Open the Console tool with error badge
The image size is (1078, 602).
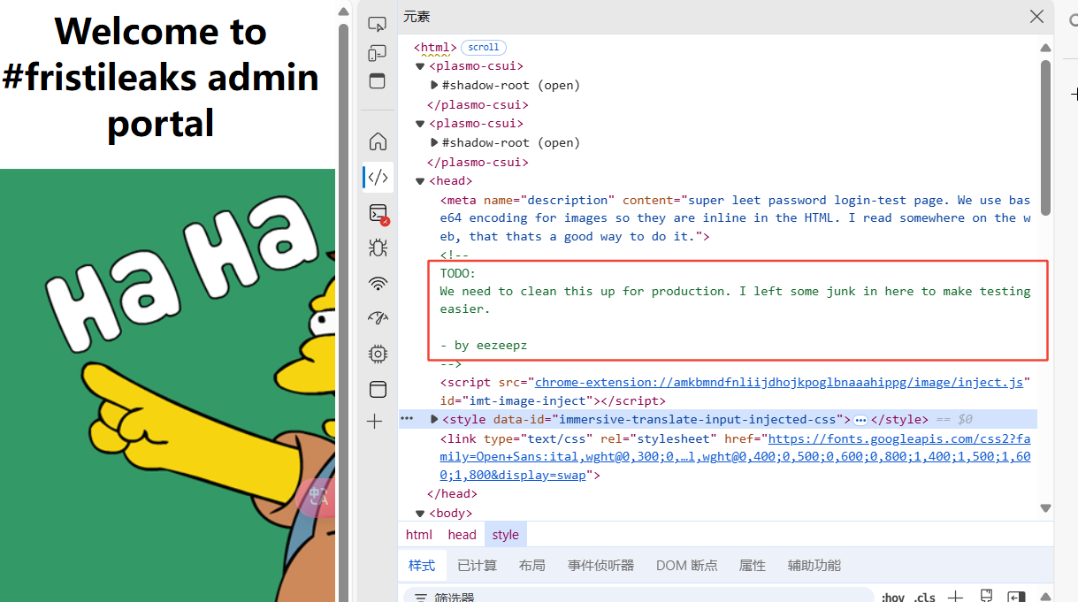(378, 213)
